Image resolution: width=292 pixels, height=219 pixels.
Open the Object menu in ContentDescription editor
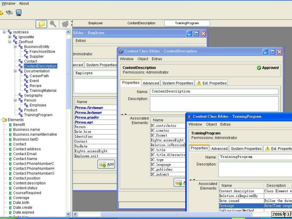tap(143, 59)
